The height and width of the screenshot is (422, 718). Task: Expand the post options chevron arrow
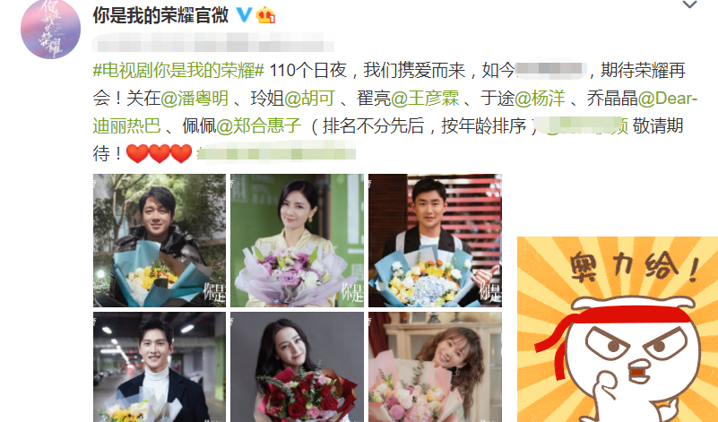pyautogui.click(x=689, y=5)
